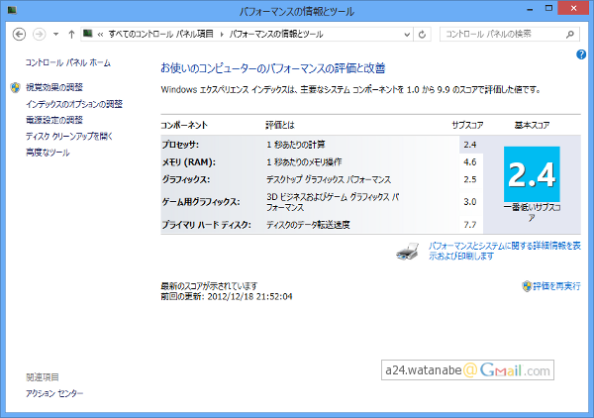
Task: Open 電源設定の調整 link
Action: pos(54,120)
